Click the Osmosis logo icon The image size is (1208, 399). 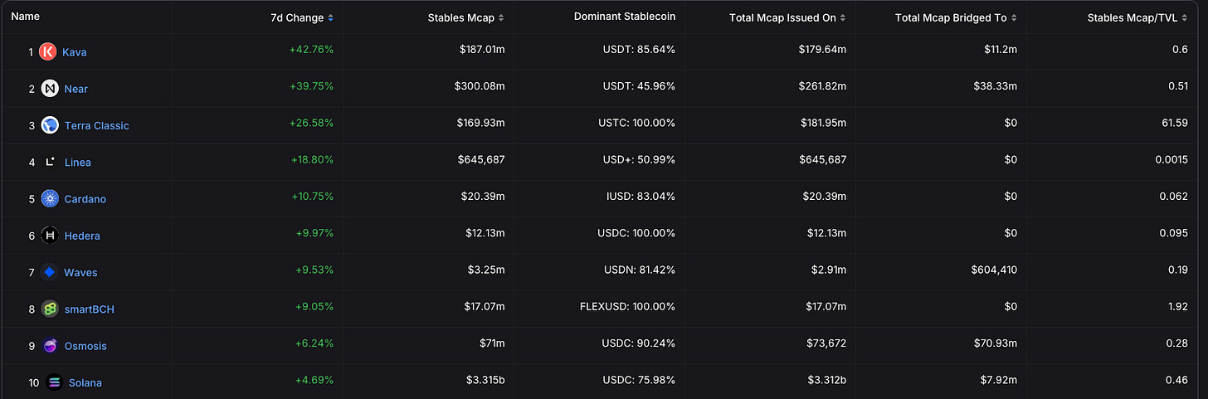pos(50,346)
